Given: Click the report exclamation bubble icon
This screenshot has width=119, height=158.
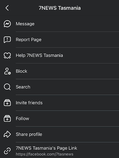Looking at the screenshot, I should pyautogui.click(x=7, y=40).
